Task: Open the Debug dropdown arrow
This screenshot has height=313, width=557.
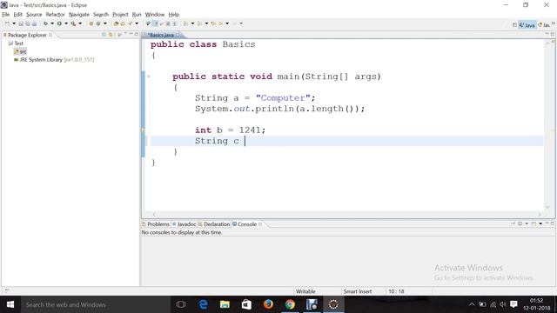Action: [x=52, y=23]
